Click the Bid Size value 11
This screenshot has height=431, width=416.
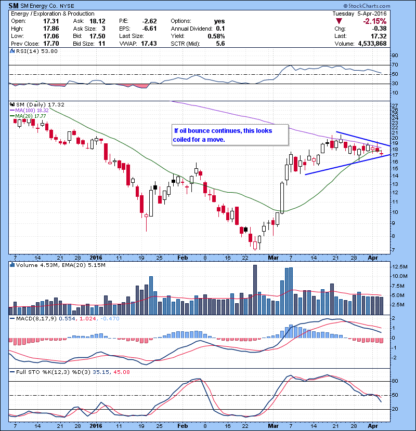(102, 44)
